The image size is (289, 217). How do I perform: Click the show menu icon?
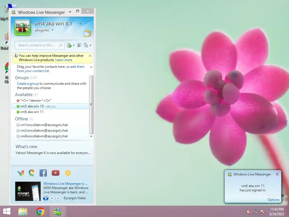(86, 45)
